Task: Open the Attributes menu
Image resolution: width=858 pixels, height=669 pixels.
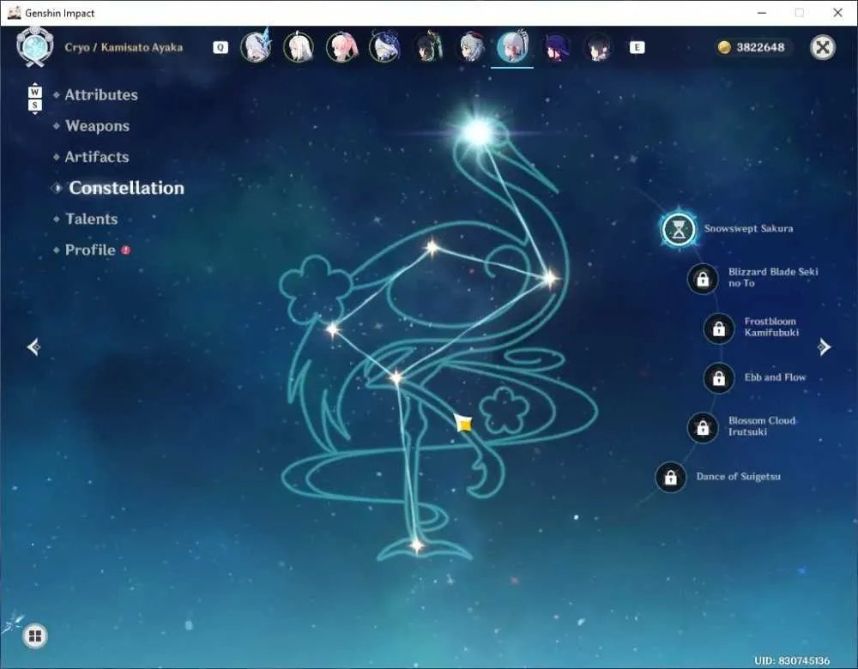Action: click(x=101, y=94)
